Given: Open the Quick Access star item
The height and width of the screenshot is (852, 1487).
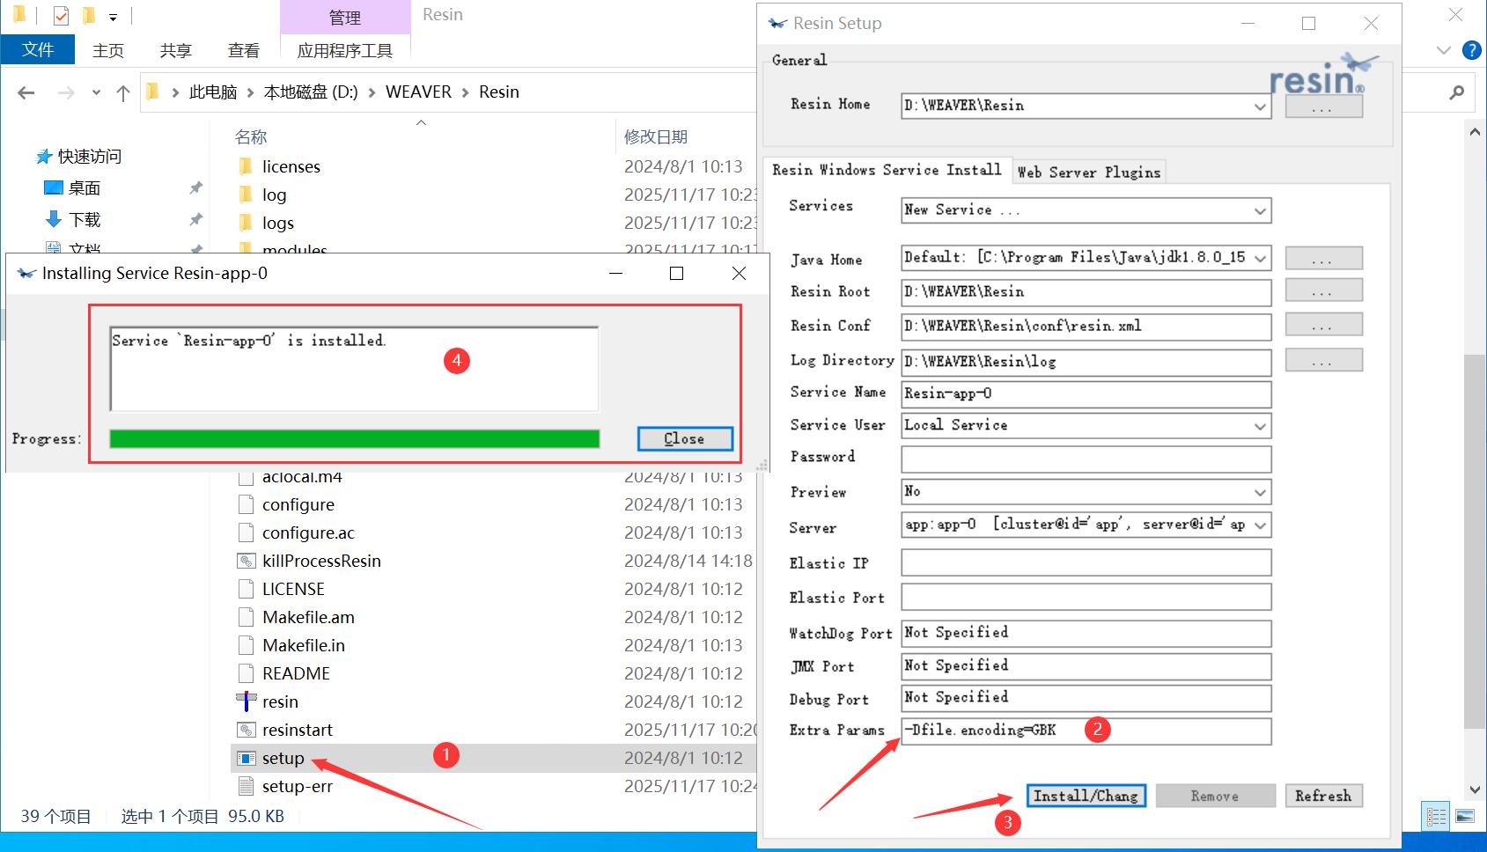Looking at the screenshot, I should pos(44,157).
